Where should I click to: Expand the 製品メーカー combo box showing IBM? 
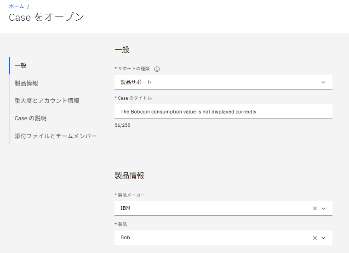tap(212, 208)
